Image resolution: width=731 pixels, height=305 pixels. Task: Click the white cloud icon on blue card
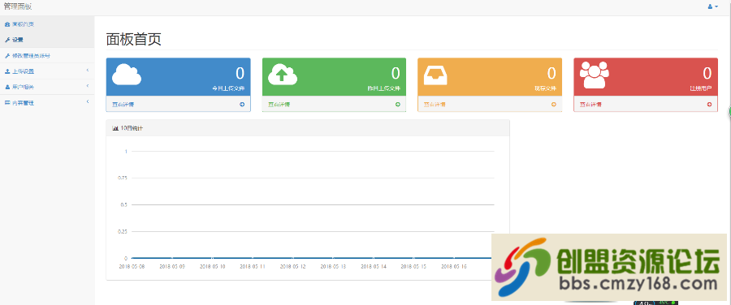coord(127,75)
